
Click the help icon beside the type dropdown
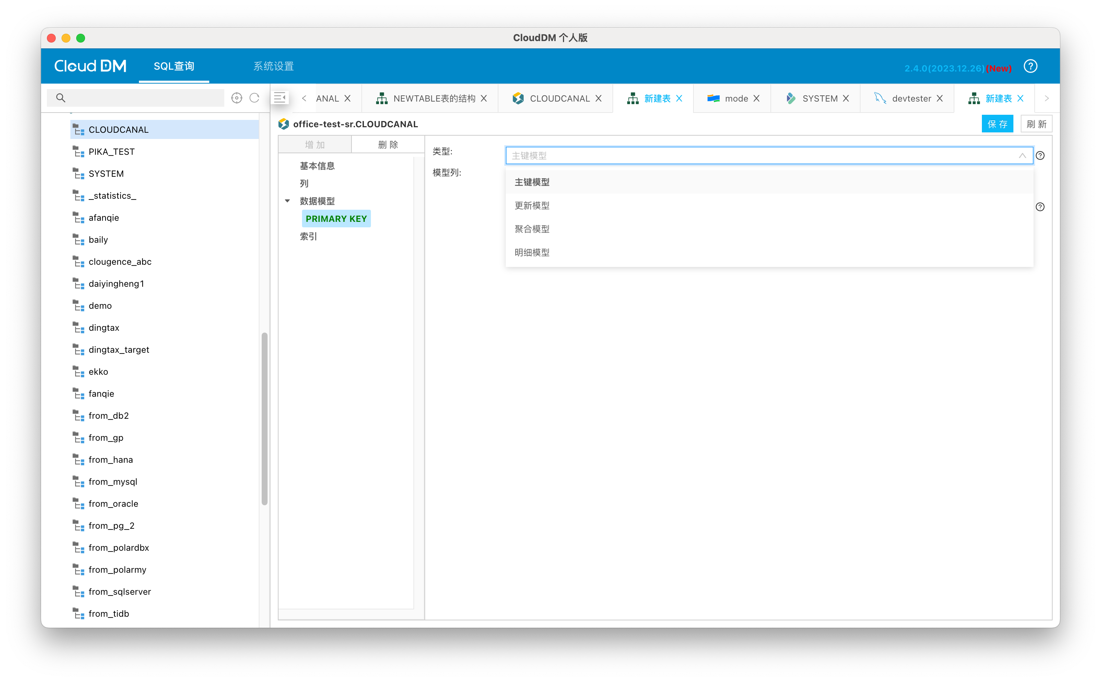coord(1040,155)
